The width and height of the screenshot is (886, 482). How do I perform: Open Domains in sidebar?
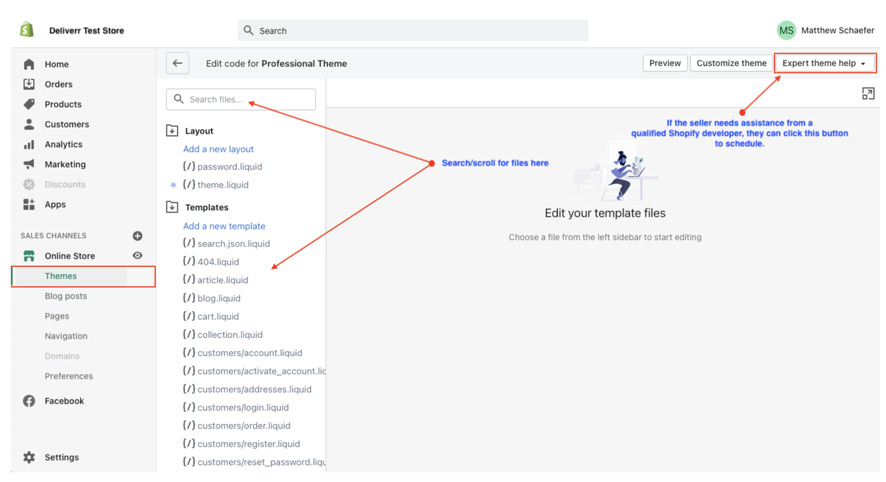62,356
